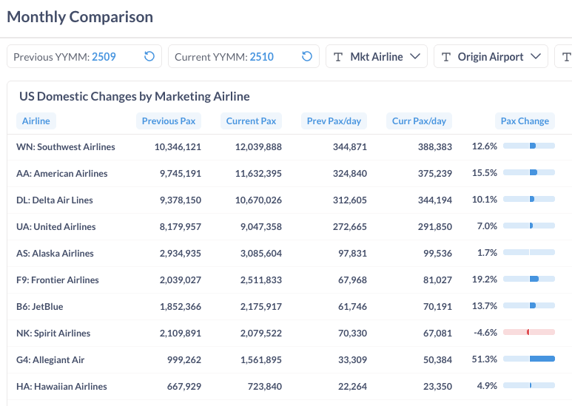The width and height of the screenshot is (572, 406).
Task: Edit the Previous YYMM value 2509
Action: pyautogui.click(x=104, y=57)
